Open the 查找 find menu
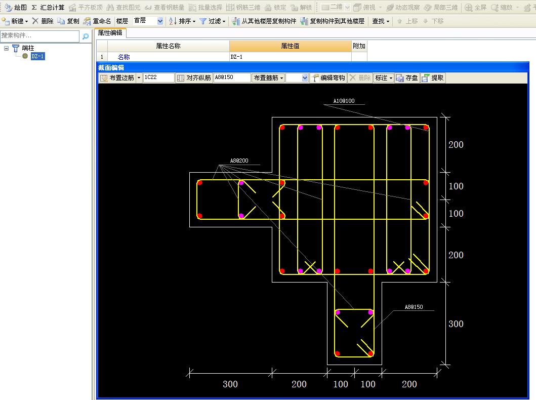Image resolution: width=536 pixels, height=400 pixels. pyautogui.click(x=381, y=21)
